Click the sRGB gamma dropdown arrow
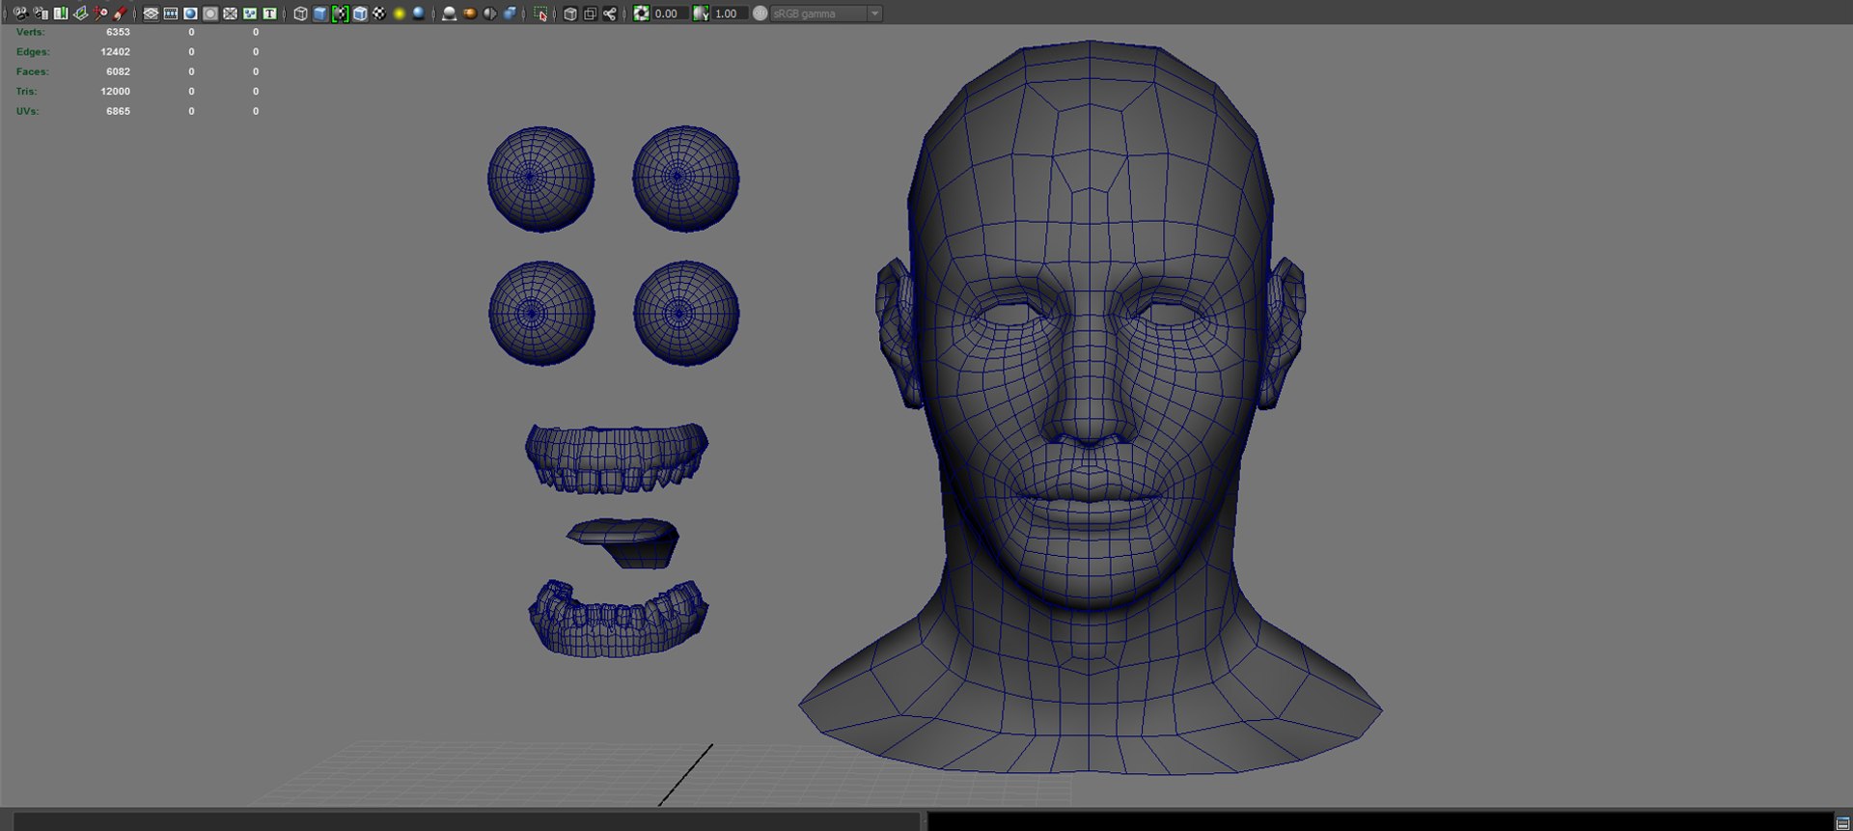The width and height of the screenshot is (1853, 831). pyautogui.click(x=874, y=14)
